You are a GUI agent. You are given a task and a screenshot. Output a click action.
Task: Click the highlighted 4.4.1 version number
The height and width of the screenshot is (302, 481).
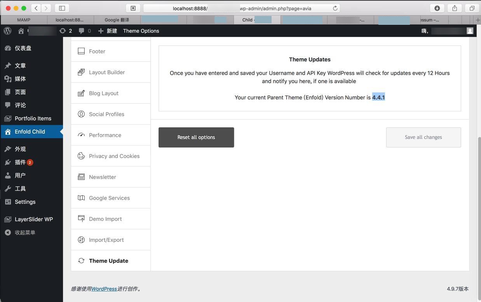[x=378, y=97]
